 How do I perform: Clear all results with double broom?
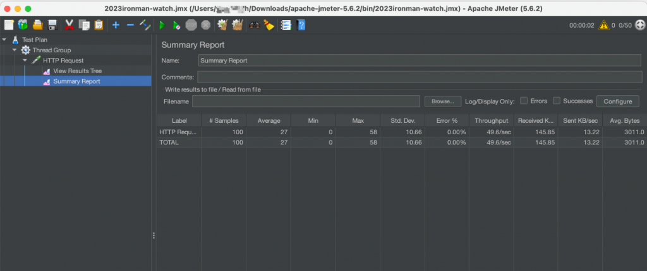tap(238, 25)
